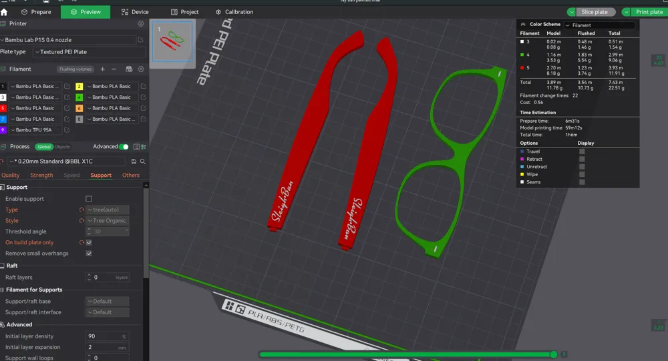
Task: Click the horizontal layer progress slider handle
Action: pos(553,354)
